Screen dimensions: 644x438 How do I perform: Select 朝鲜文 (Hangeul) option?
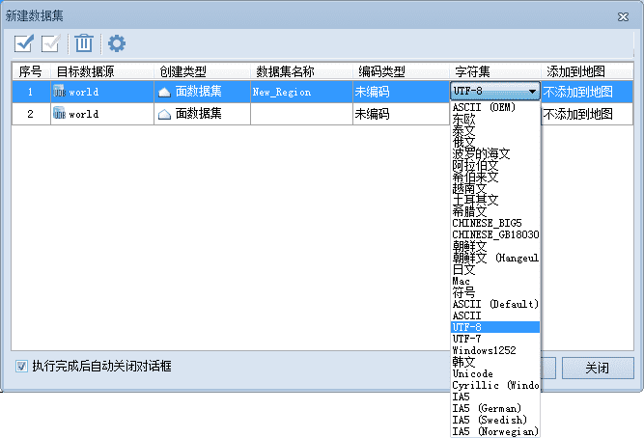coord(495,258)
